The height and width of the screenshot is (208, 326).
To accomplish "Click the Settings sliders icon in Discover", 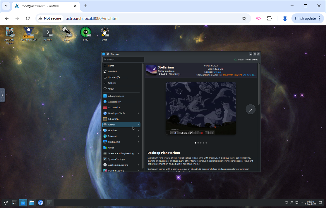I will (105, 83).
